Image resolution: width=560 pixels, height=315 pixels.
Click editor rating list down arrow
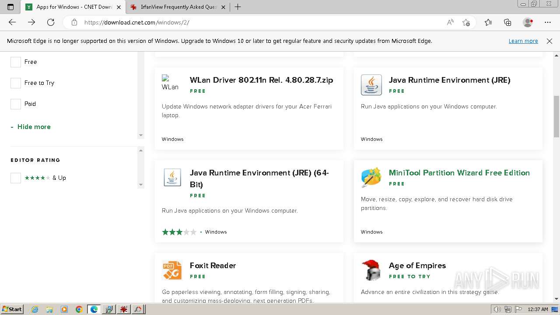point(141,185)
